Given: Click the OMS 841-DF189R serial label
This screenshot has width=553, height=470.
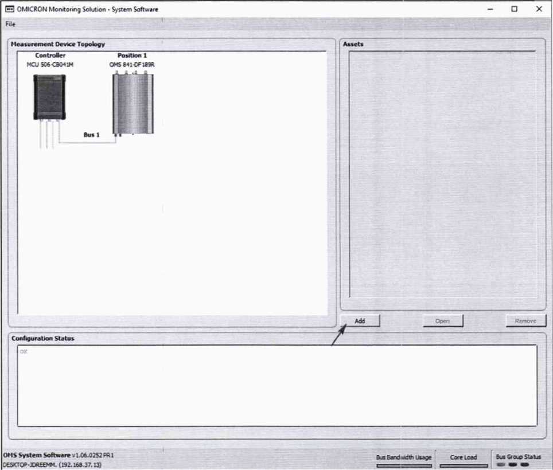Looking at the screenshot, I should click(x=132, y=65).
